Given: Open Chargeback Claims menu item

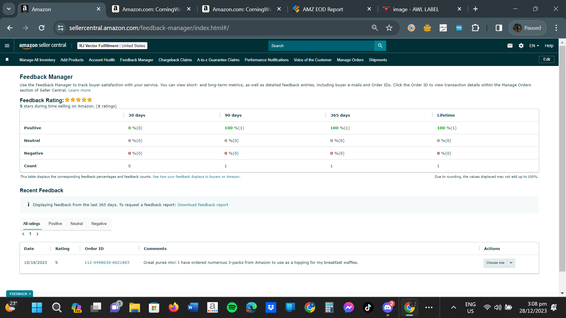Looking at the screenshot, I should point(175,60).
